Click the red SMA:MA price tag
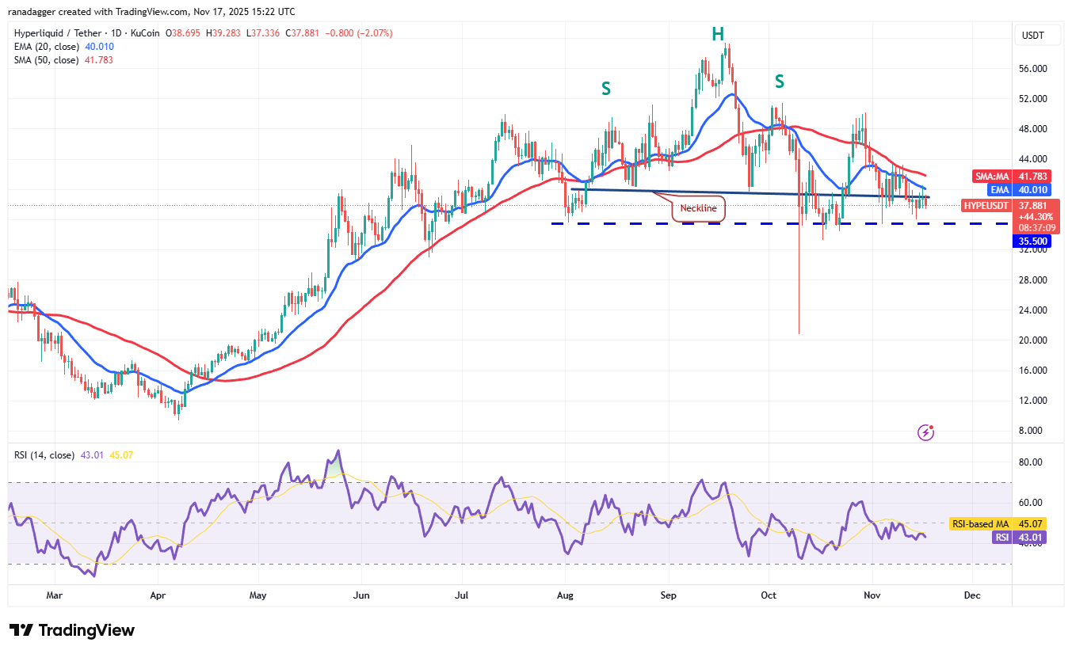This screenshot has height=654, width=1072. pyautogui.click(x=990, y=177)
